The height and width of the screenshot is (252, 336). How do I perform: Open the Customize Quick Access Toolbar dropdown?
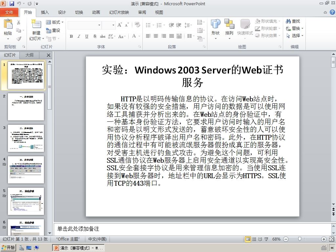[x=37, y=4]
